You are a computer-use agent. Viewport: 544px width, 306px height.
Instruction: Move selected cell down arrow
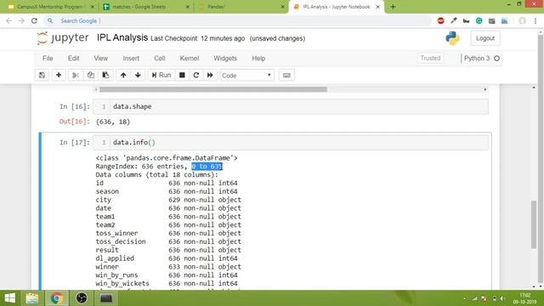coord(138,76)
